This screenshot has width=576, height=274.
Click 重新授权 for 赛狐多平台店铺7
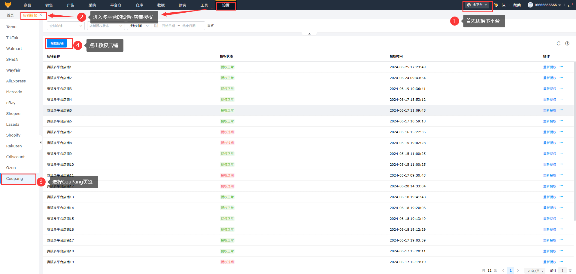tap(549, 132)
